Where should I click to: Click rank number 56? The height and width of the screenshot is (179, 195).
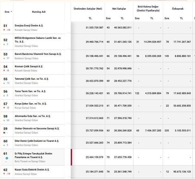point(5,92)
